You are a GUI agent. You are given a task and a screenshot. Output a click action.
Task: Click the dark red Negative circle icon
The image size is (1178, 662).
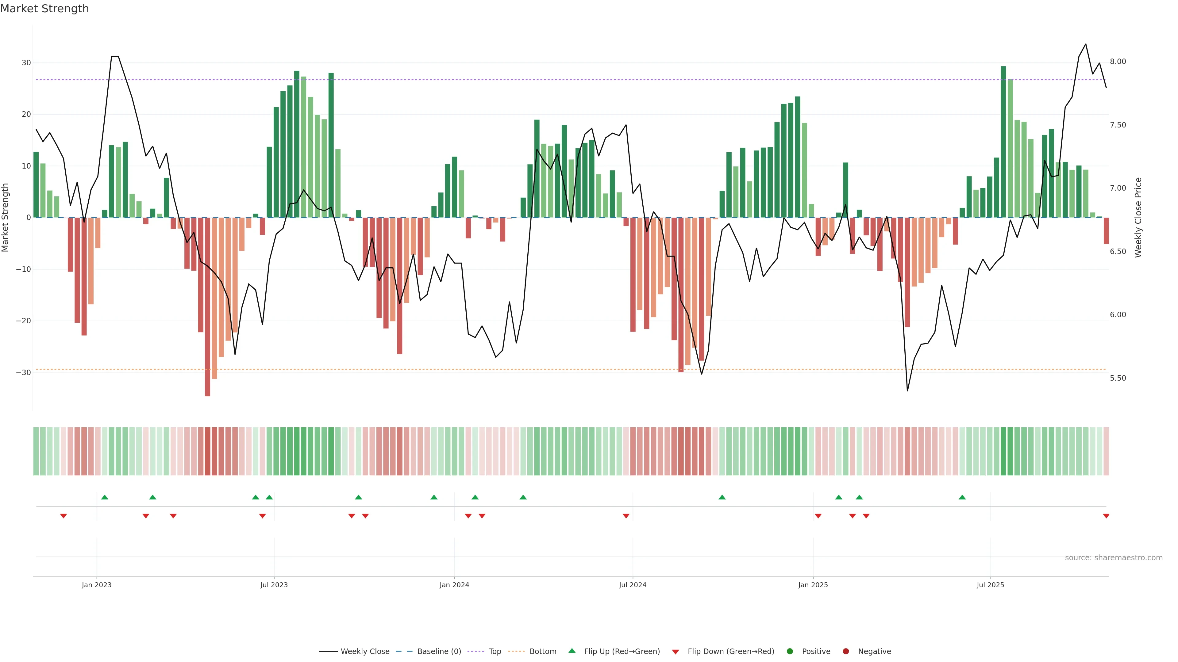[845, 652]
